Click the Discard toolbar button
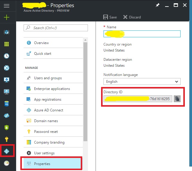Viewport: 192px width, 171px height. pyautogui.click(x=132, y=17)
